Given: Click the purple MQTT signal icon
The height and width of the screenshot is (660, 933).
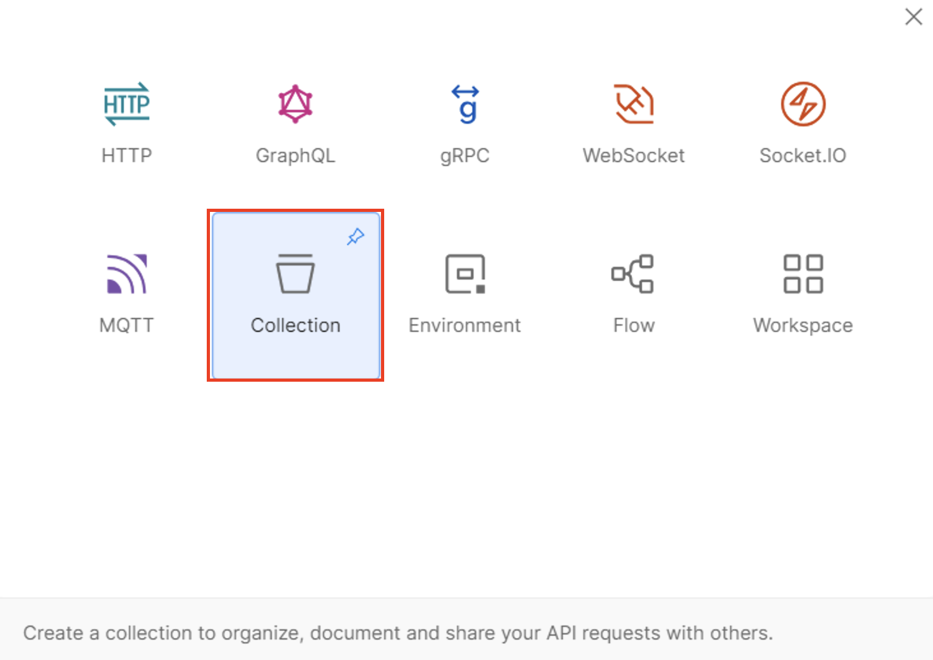Looking at the screenshot, I should [x=126, y=274].
